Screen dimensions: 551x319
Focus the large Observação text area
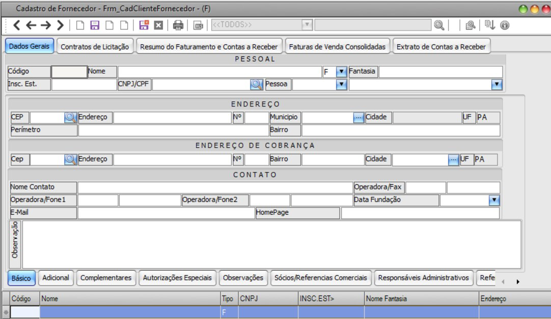[x=271, y=244]
